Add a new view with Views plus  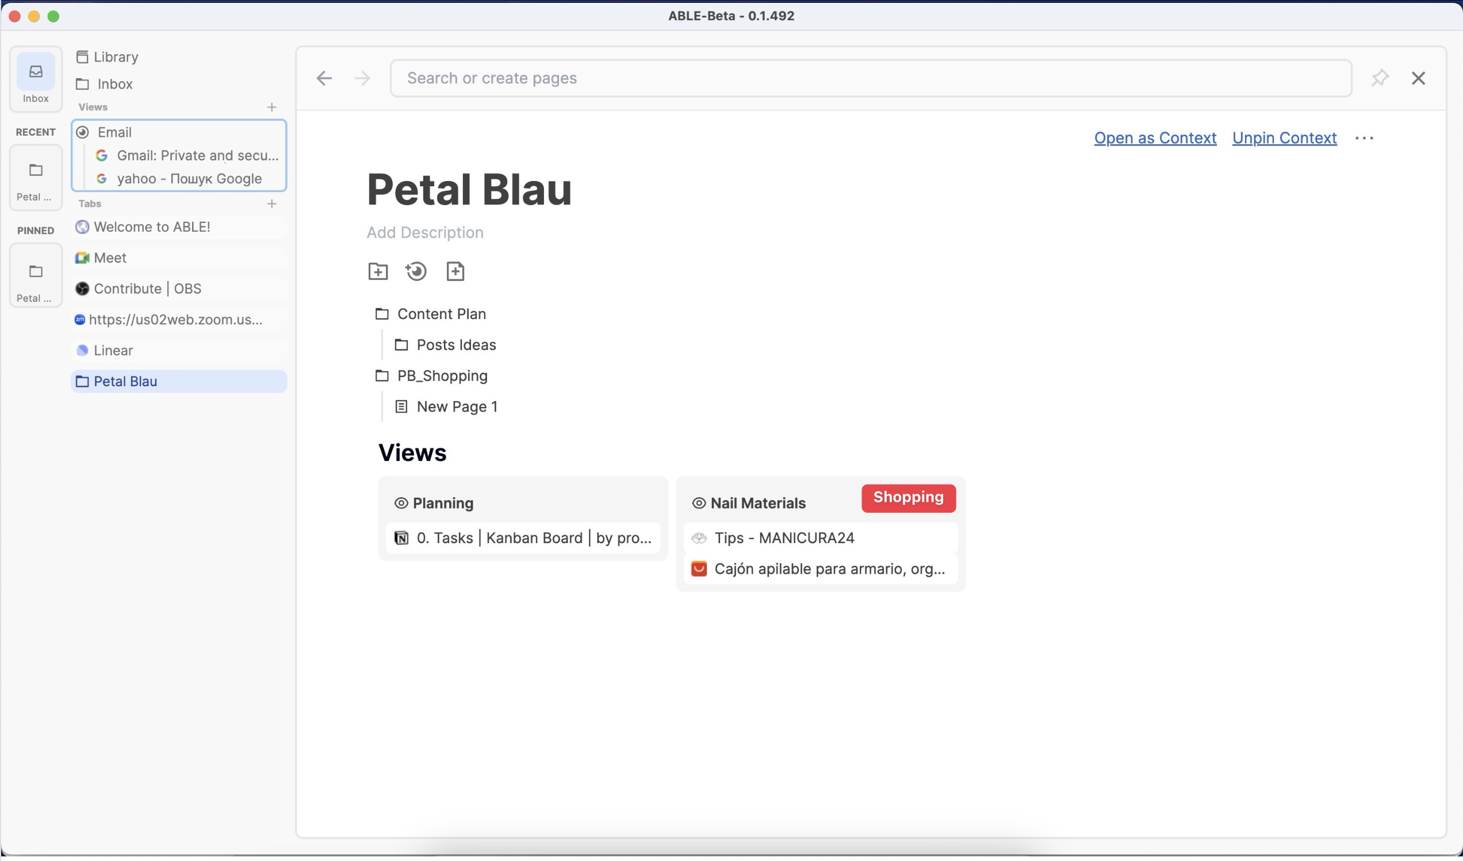[271, 107]
